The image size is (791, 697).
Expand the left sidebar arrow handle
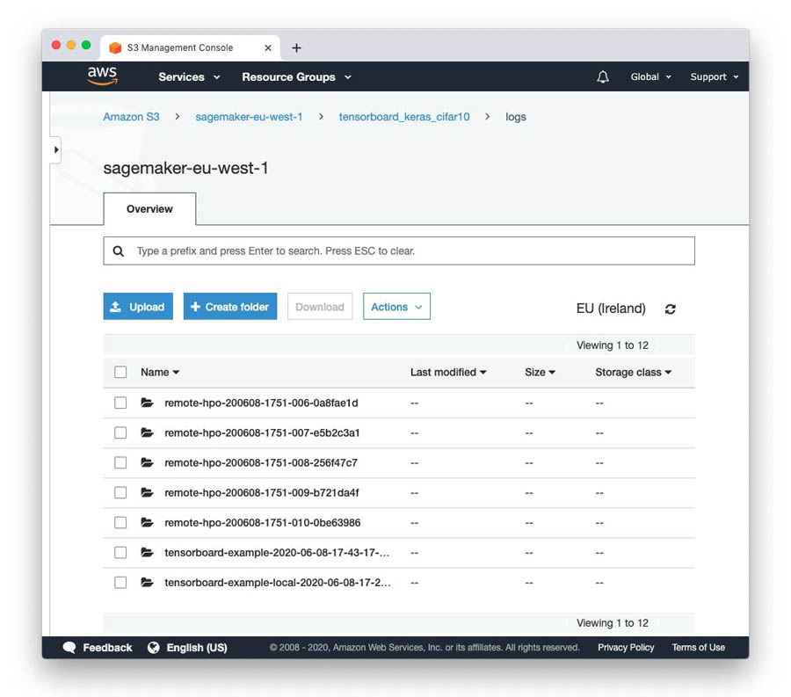[x=56, y=150]
